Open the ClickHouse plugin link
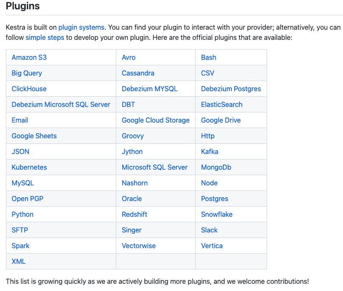This screenshot has height=291, width=343. click(29, 89)
